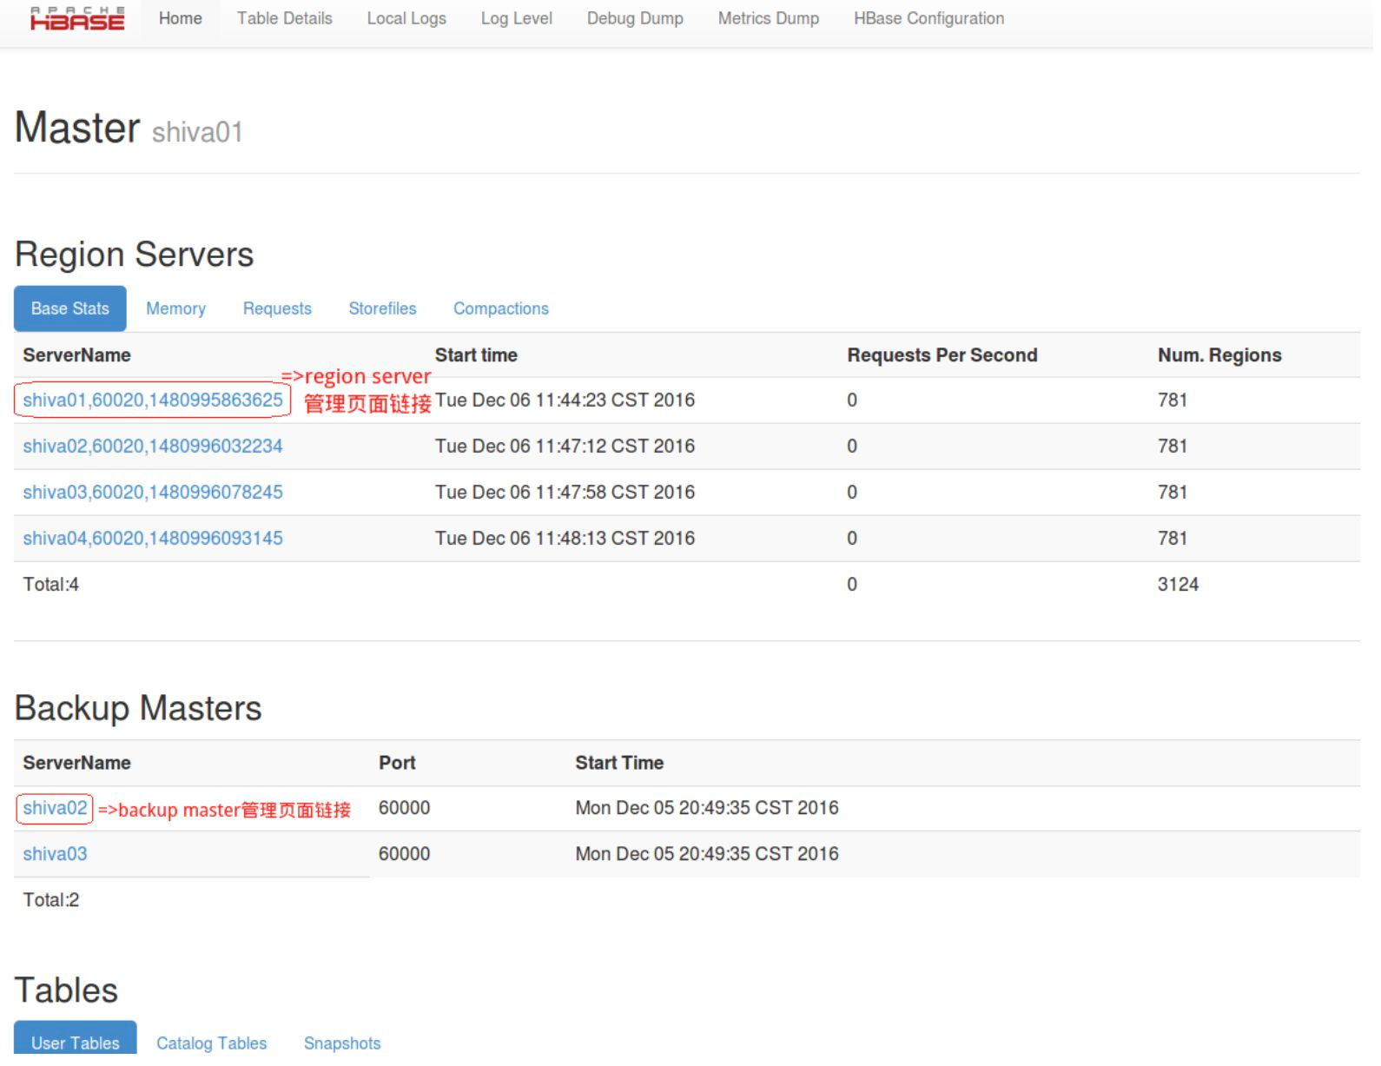Viewport: 1381px width, 1066px height.
Task: Open the Home nav item
Action: 181,18
